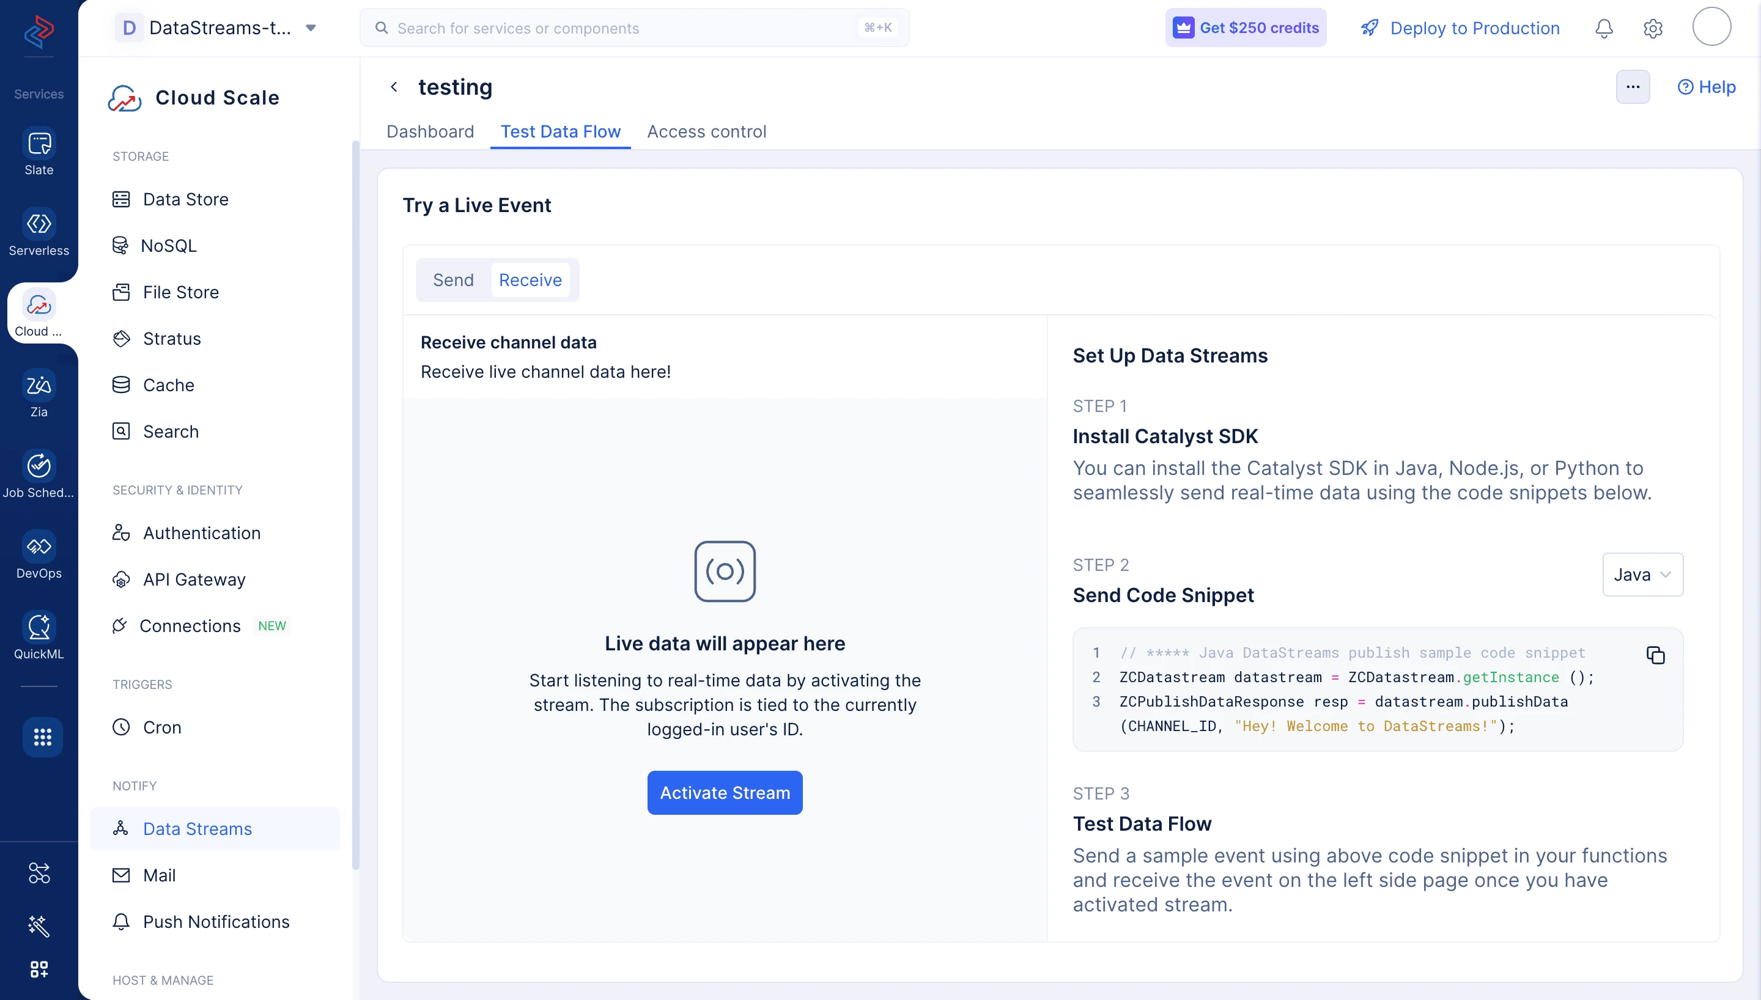Screen dimensions: 1761x1000
Task: Click the Catalyst logo at top-left
Action: [x=39, y=32]
